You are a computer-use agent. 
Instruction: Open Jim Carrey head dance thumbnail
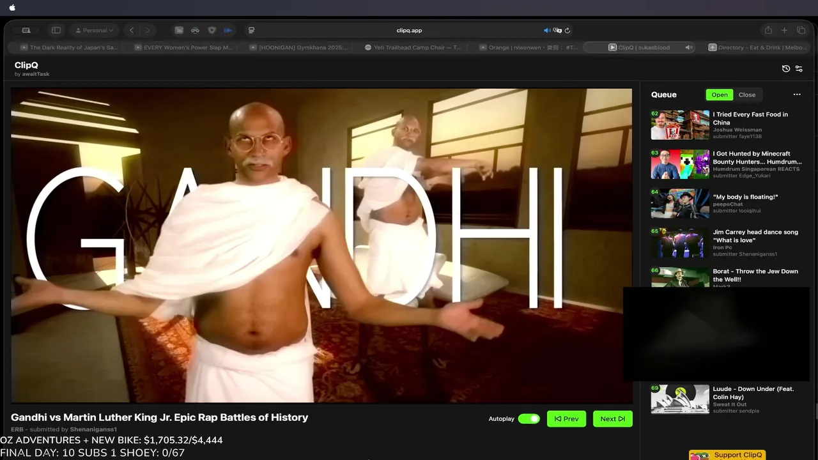[x=680, y=243]
